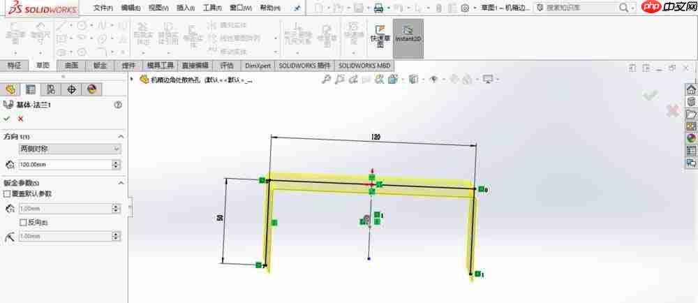The height and width of the screenshot is (303, 698).
Task: Open the 插入 menu
Action: click(x=185, y=8)
